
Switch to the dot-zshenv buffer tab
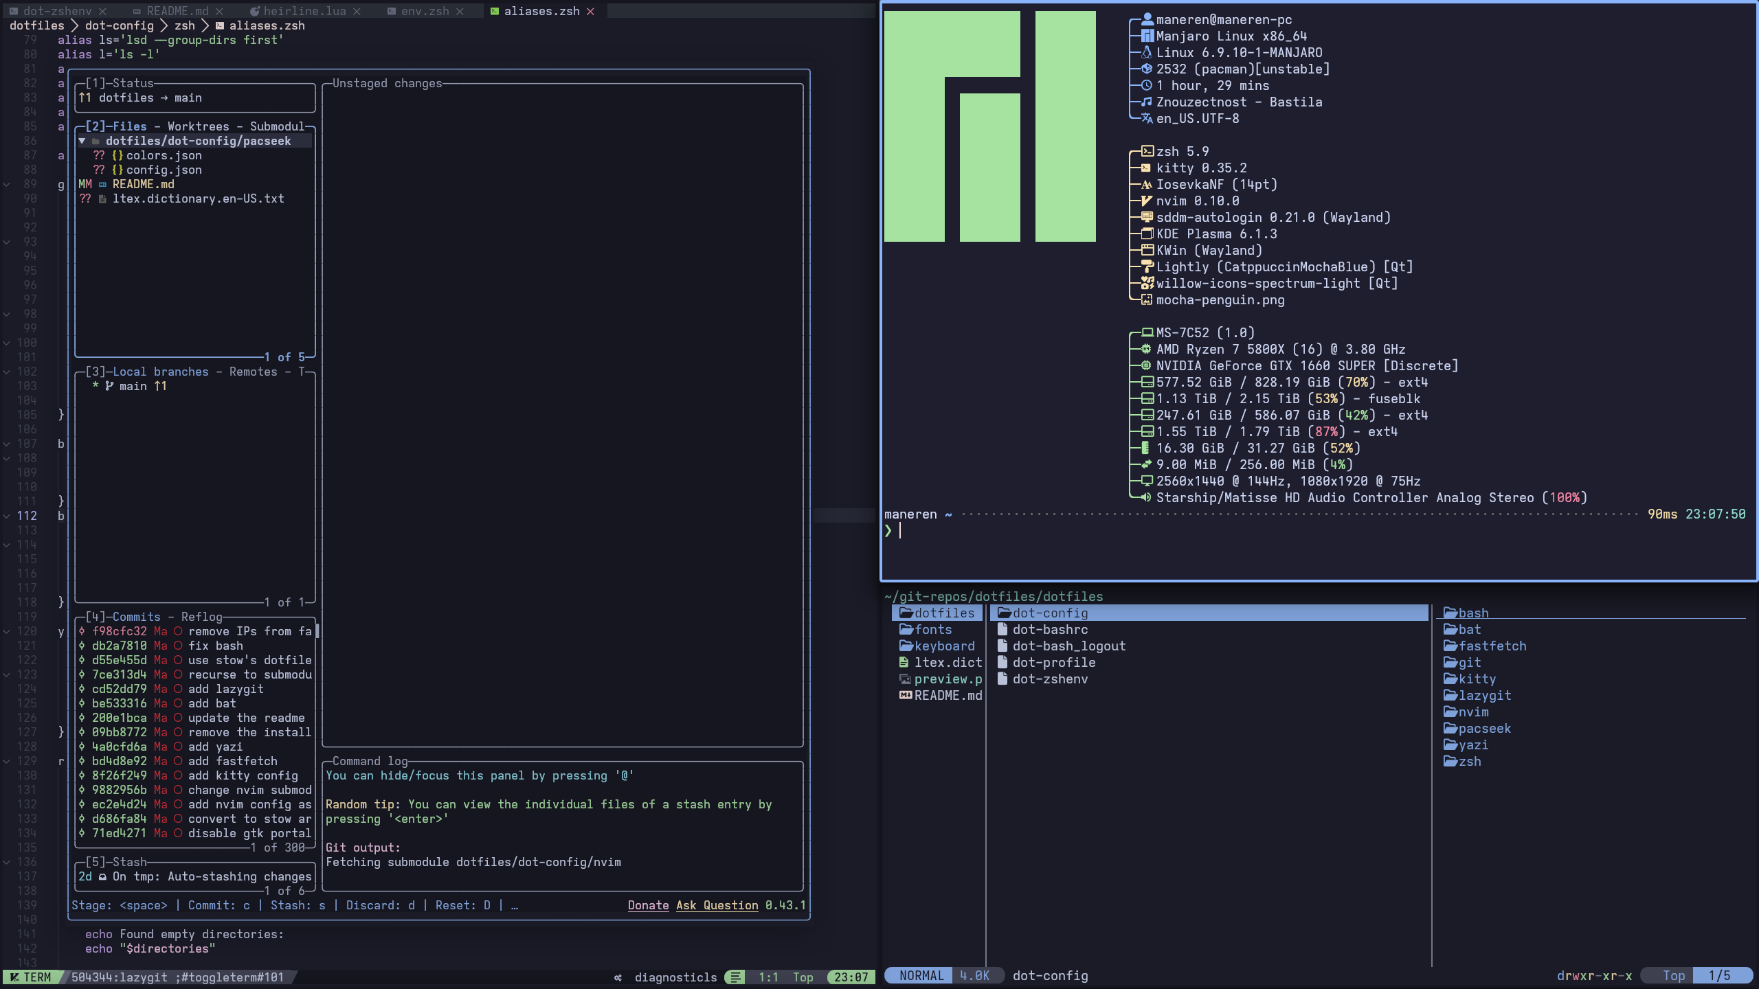click(57, 11)
